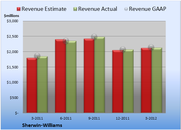
Task: Click the '$3,000' axis value
Action: tap(12, 21)
